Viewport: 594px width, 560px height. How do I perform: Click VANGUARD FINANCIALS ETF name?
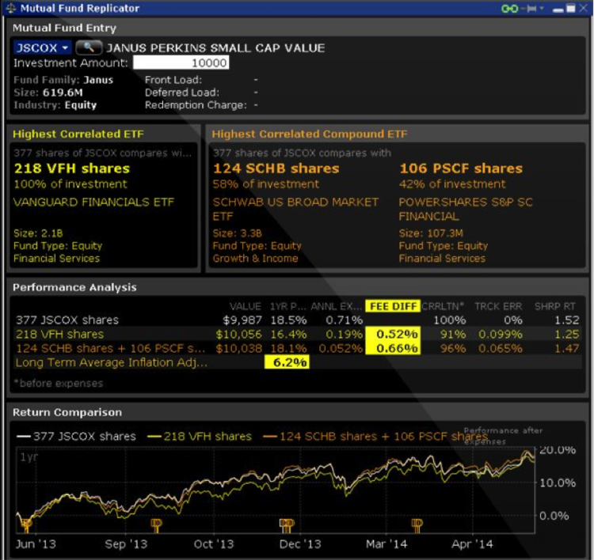pyautogui.click(x=93, y=202)
